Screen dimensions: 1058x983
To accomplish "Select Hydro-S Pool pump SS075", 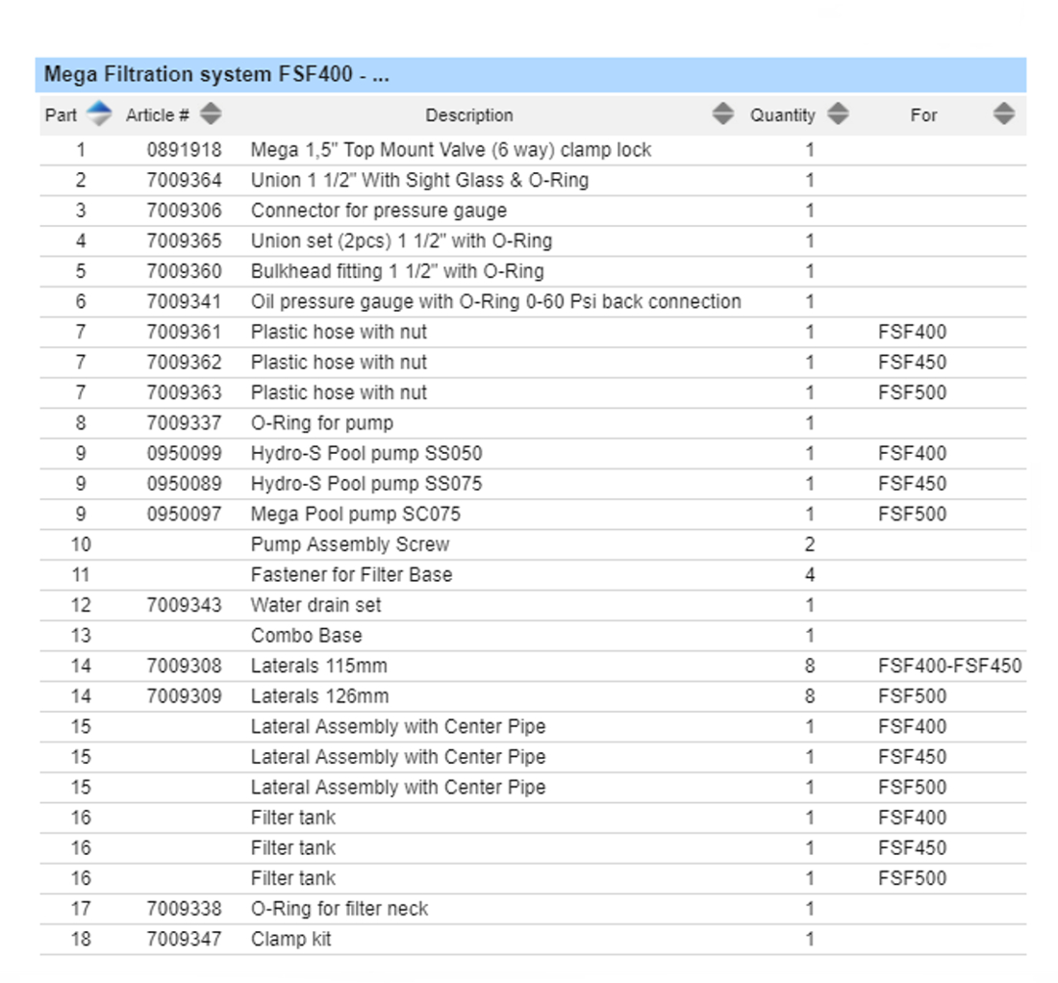I will 366,484.
